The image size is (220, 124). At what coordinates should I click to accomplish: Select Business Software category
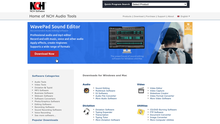pyautogui.click(x=44, y=93)
